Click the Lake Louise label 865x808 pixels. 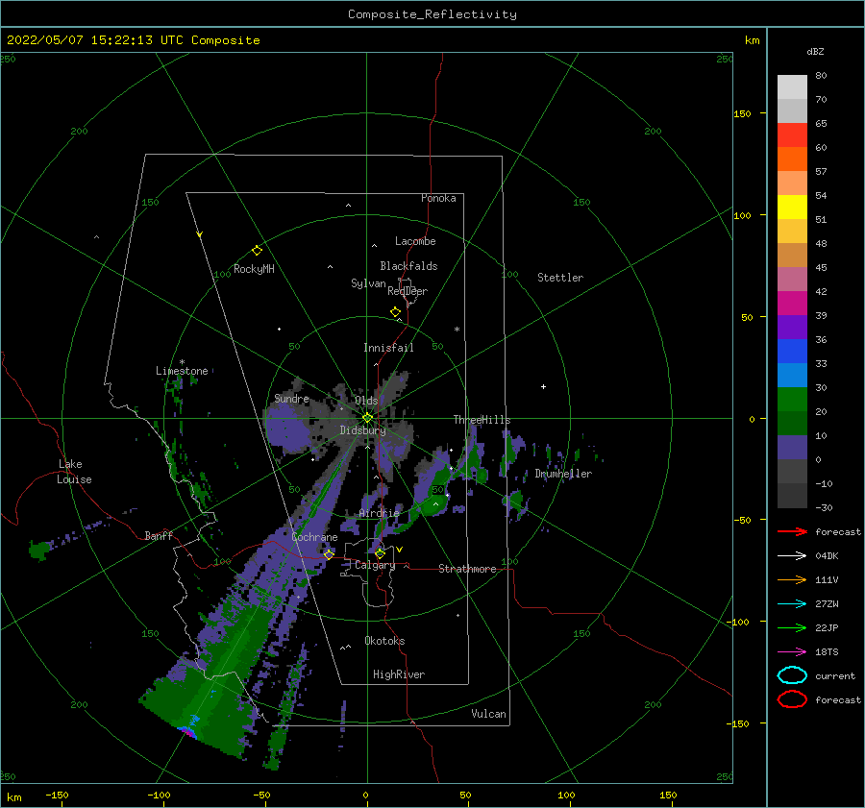coord(75,472)
